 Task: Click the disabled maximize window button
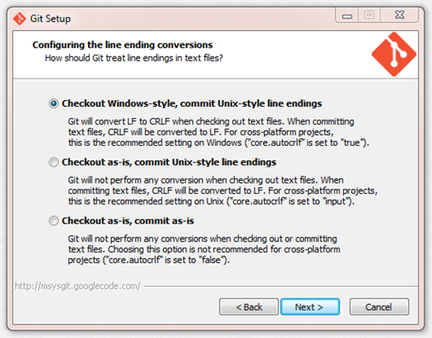click(x=369, y=15)
